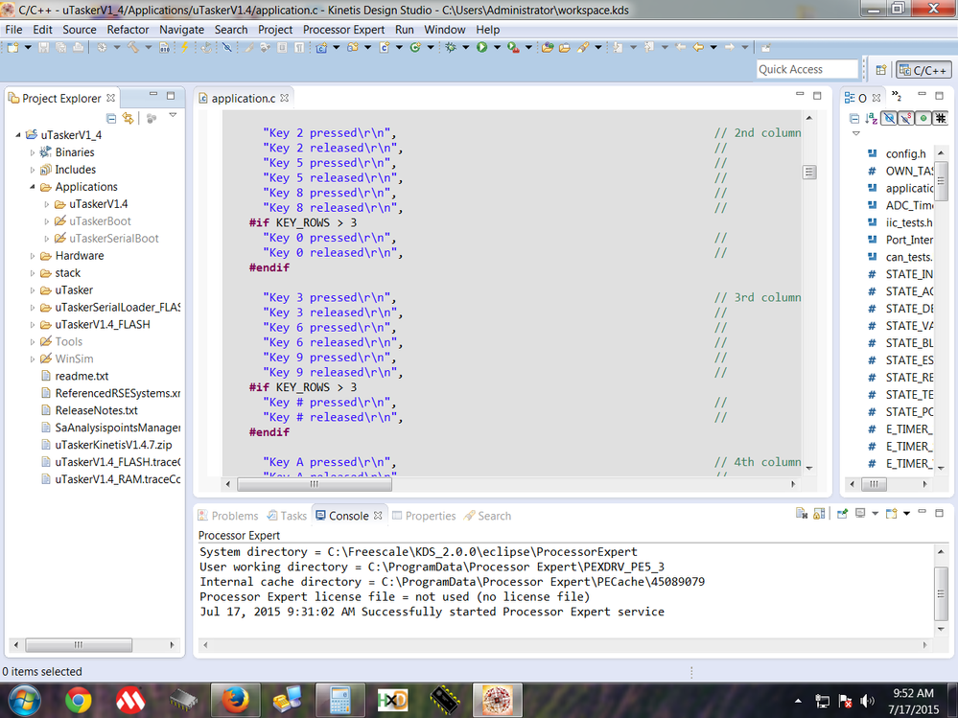Click the Project Explorer horizontal scrollbar thumb
Viewport: 958px width, 718px height.
pyautogui.click(x=79, y=645)
